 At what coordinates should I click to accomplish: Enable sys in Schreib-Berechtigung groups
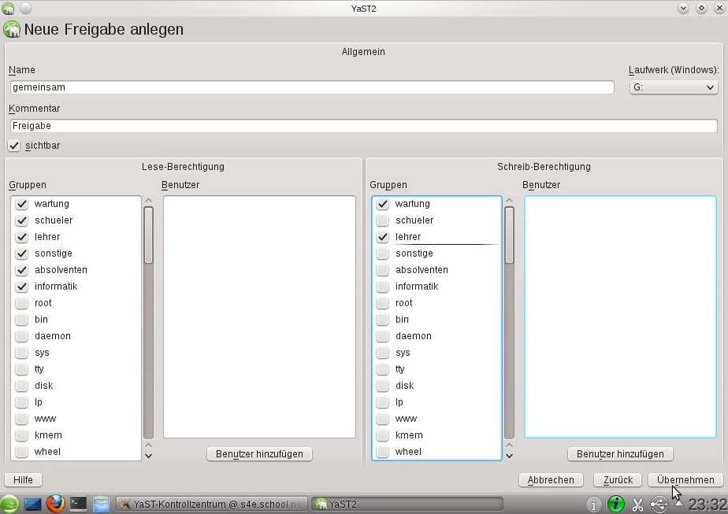382,353
